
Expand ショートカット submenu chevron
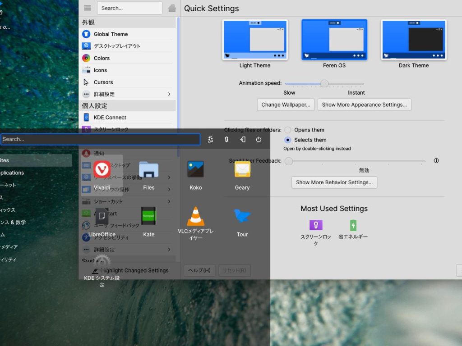pos(169,201)
